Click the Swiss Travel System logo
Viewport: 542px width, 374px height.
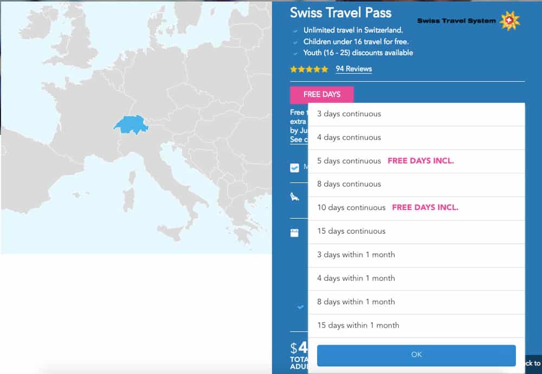(x=468, y=21)
